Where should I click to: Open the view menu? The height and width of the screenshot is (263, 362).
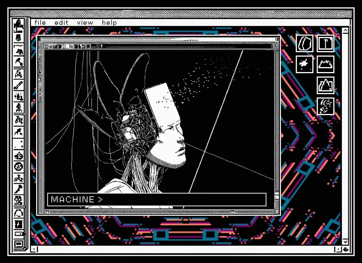pos(85,22)
